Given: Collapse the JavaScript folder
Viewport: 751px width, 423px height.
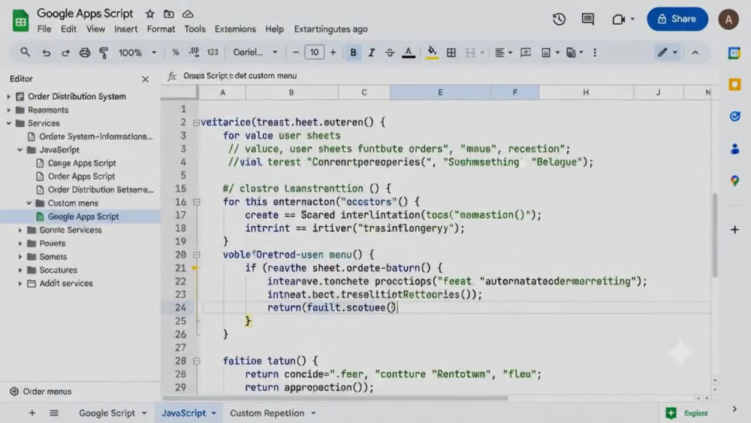Looking at the screenshot, I should 20,150.
